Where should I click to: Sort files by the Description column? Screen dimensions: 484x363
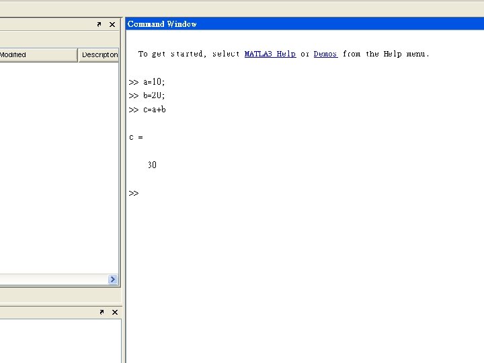pyautogui.click(x=99, y=55)
